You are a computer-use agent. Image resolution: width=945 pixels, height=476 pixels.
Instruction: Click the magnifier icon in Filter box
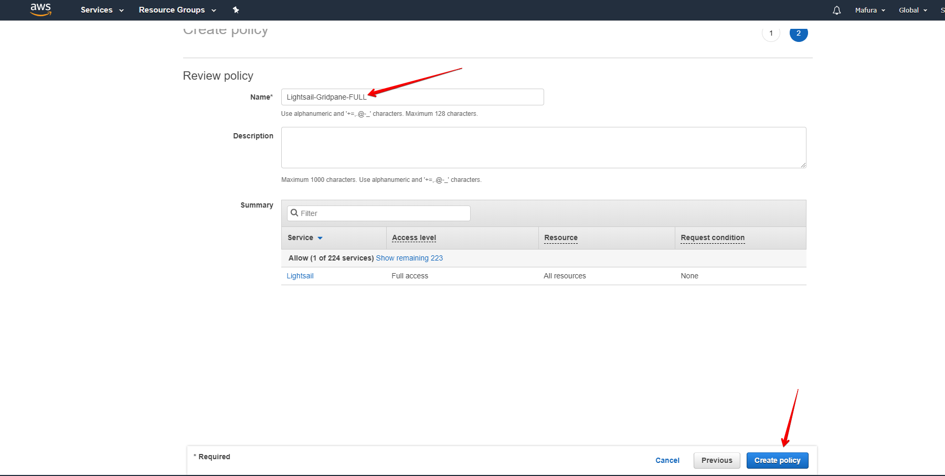(x=294, y=213)
